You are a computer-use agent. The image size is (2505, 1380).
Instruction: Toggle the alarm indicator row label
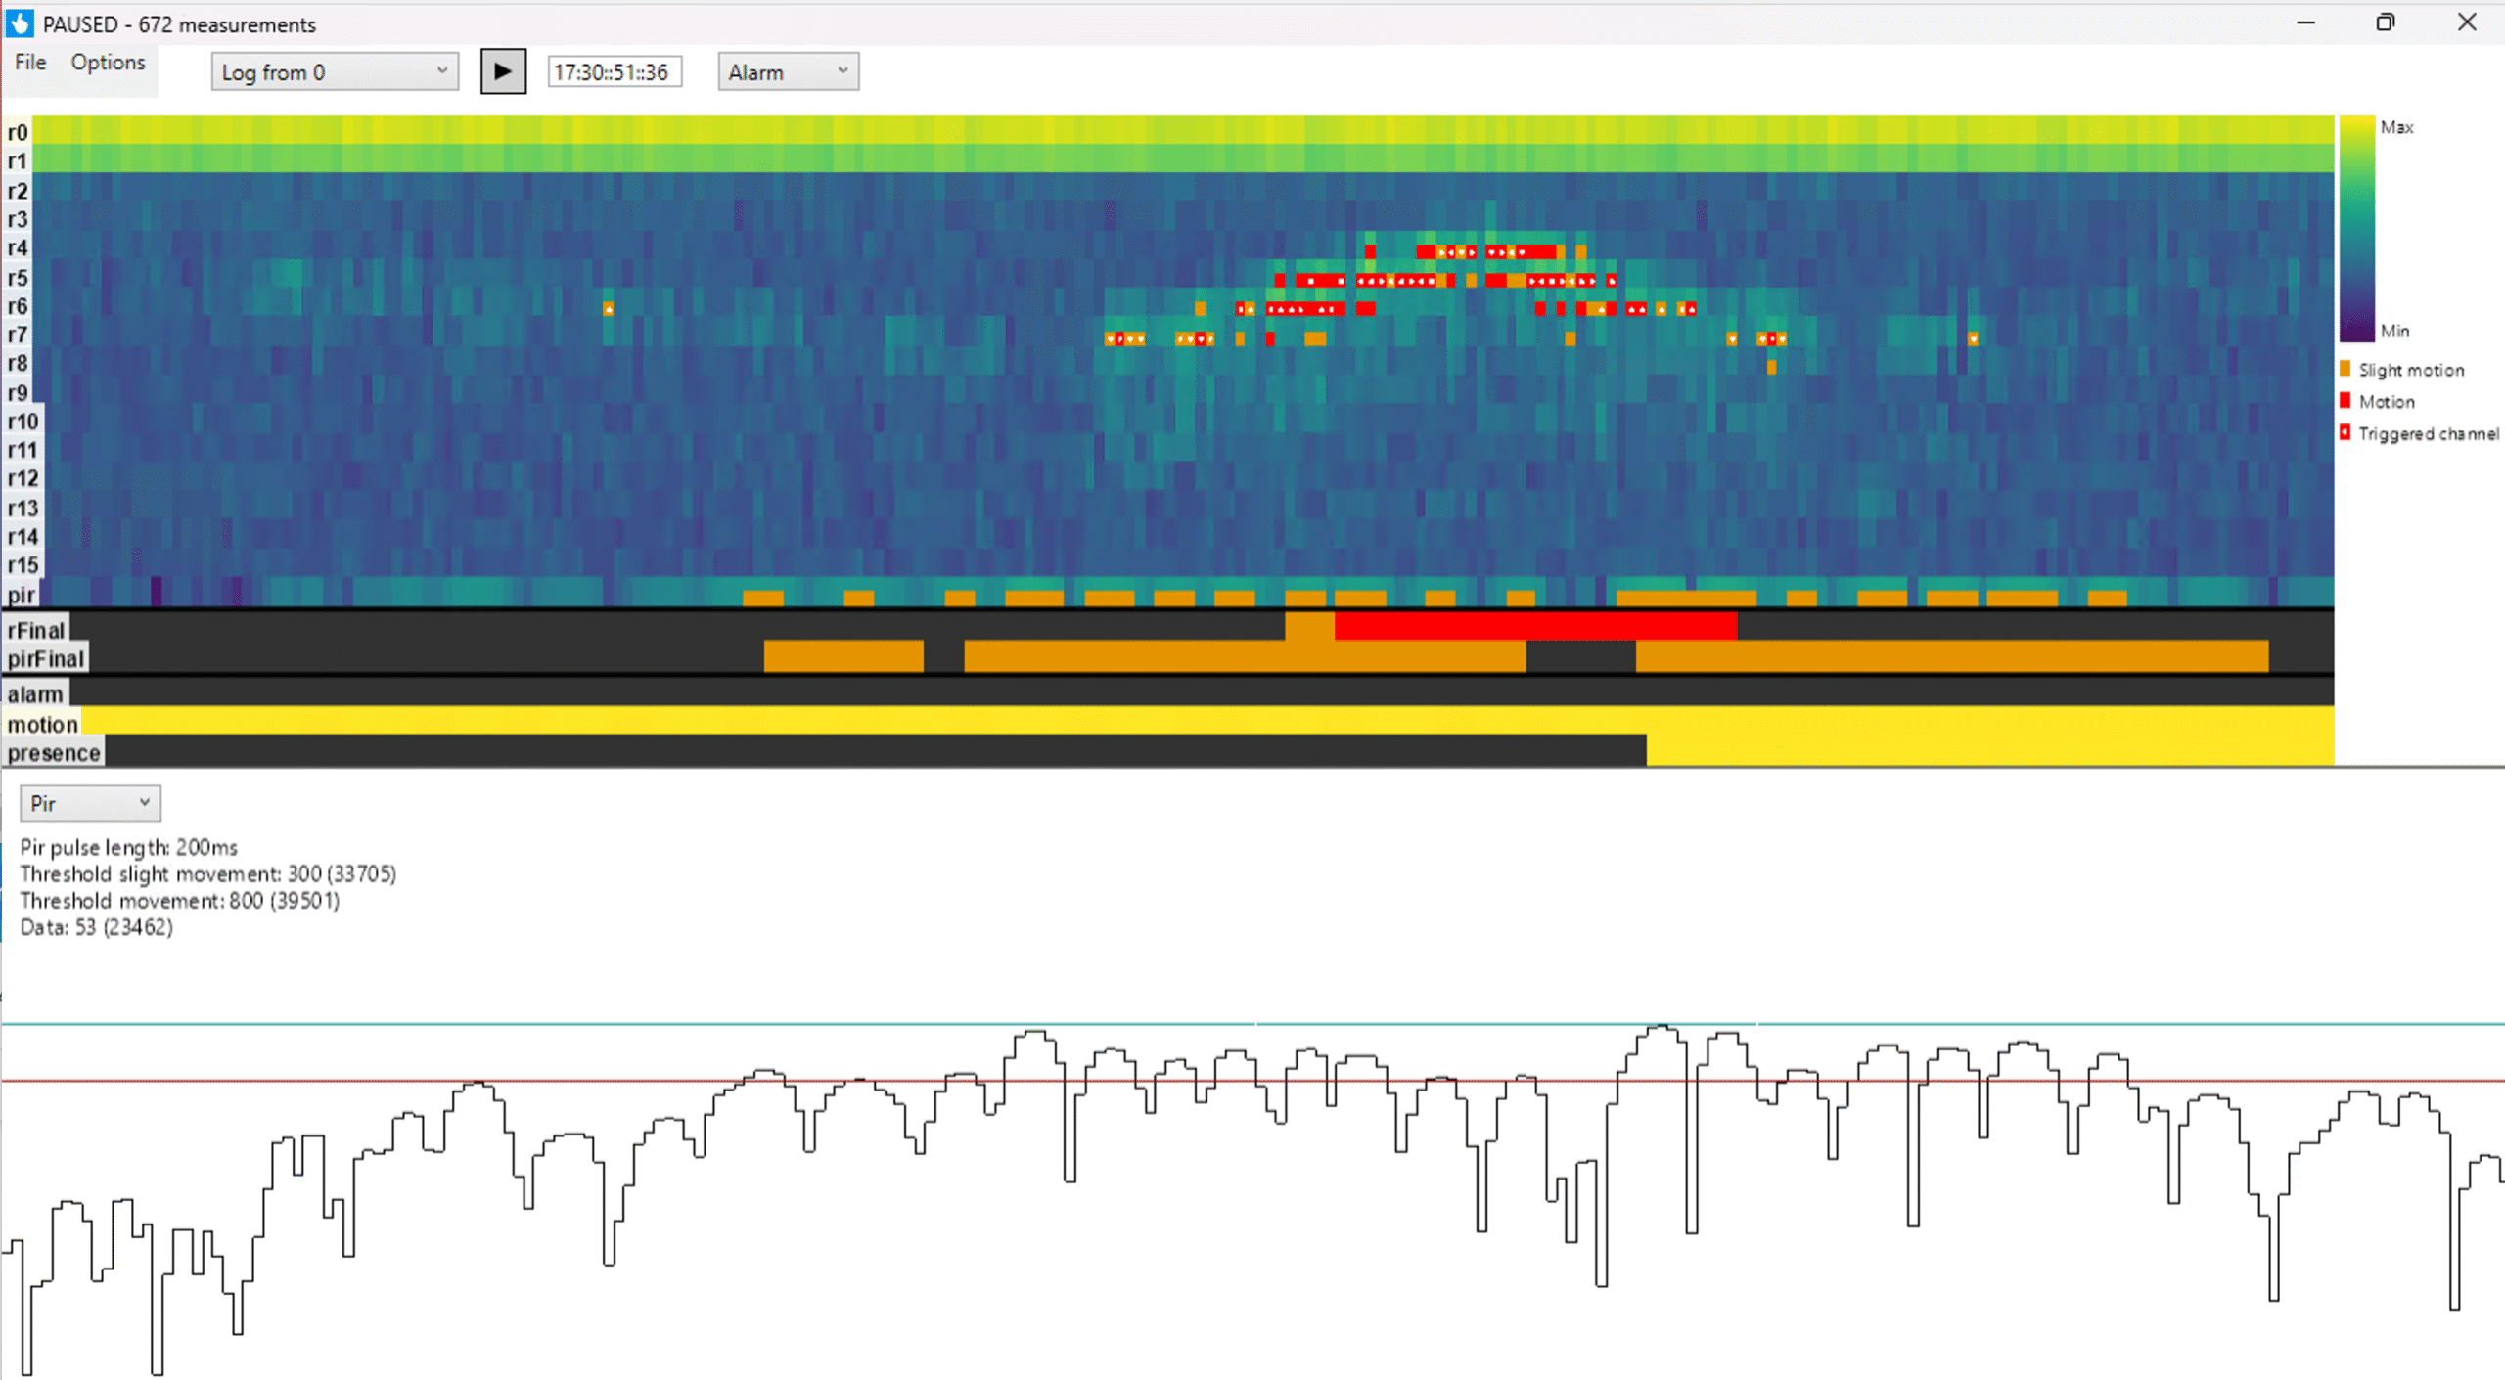tap(35, 693)
